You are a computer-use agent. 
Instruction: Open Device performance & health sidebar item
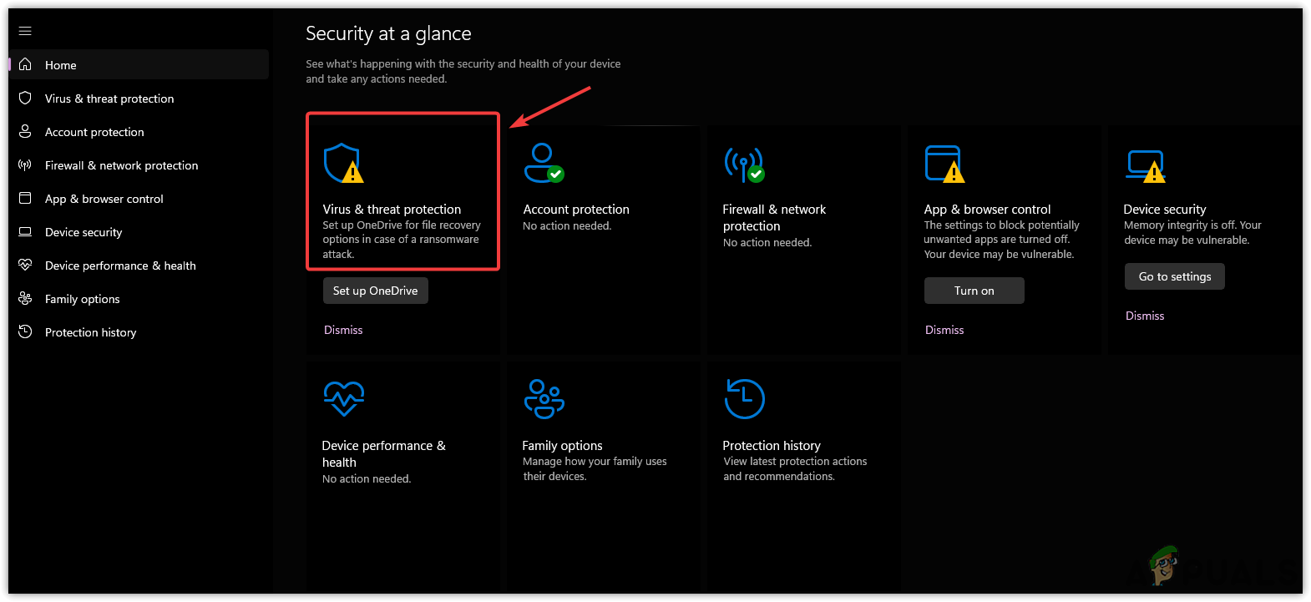[120, 266]
